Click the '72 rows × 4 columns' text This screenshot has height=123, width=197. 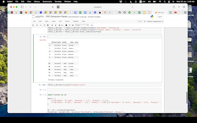[55, 80]
